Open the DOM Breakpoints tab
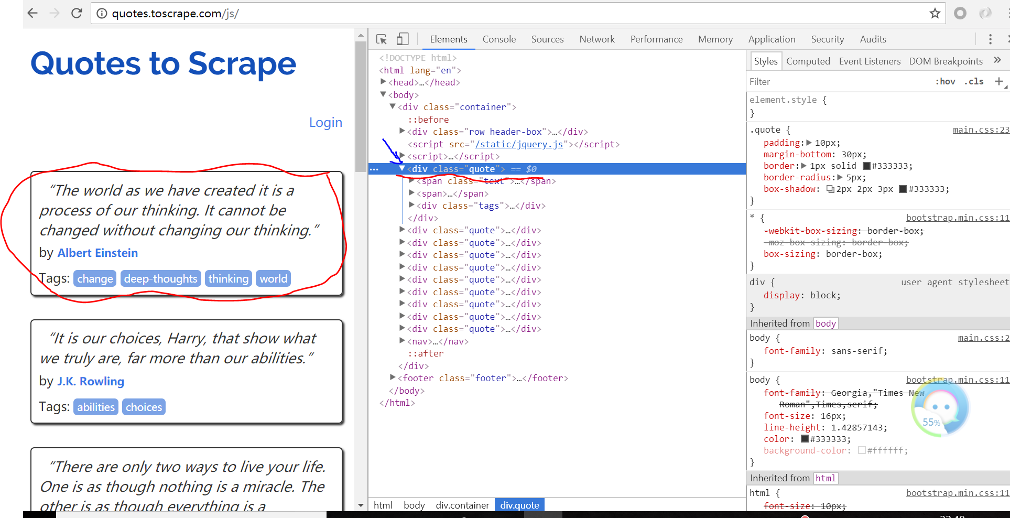Viewport: 1010px width, 518px height. click(x=946, y=61)
